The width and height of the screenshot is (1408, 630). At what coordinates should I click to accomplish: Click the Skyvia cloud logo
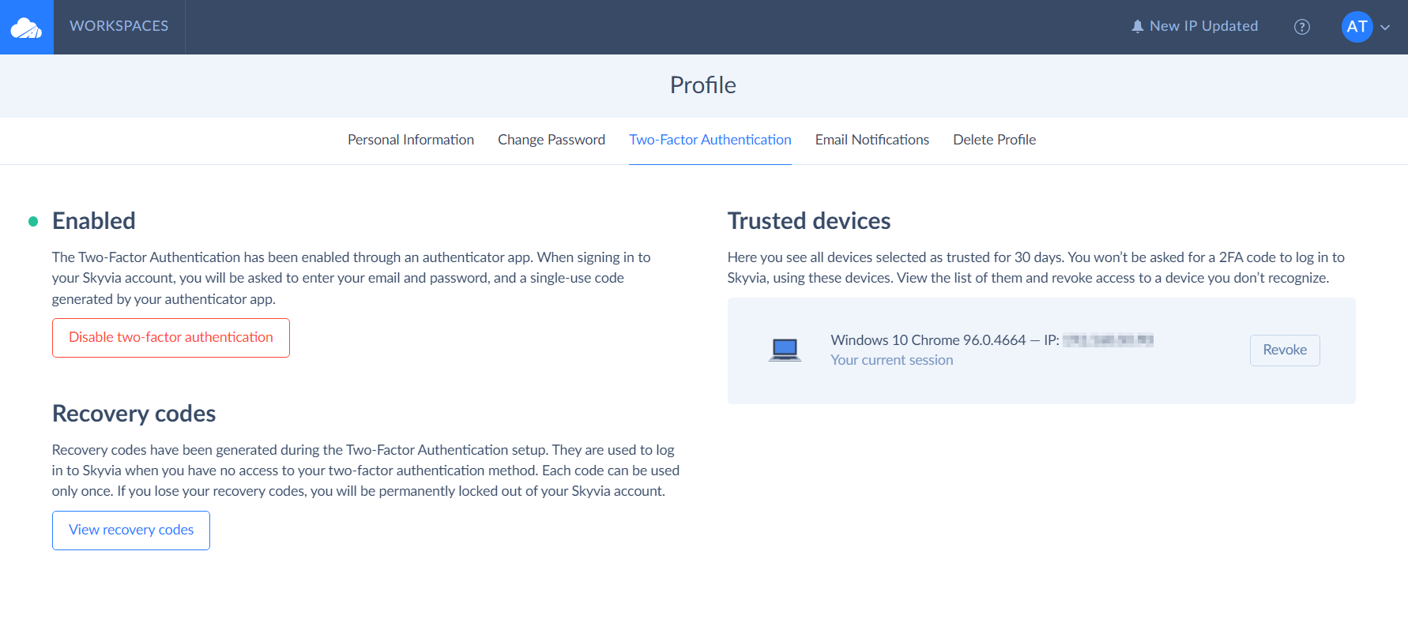click(26, 28)
